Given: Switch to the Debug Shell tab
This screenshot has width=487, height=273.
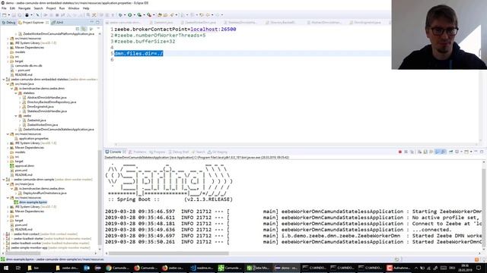Looking at the screenshot, I should [x=179, y=152].
